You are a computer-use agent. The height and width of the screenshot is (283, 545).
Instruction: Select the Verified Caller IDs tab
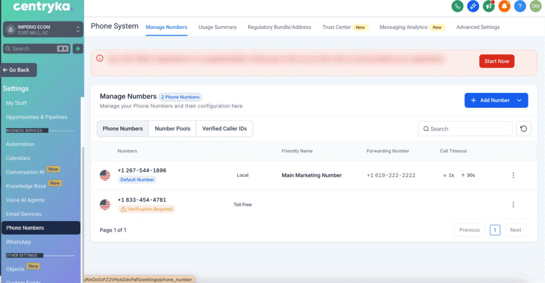[224, 129]
